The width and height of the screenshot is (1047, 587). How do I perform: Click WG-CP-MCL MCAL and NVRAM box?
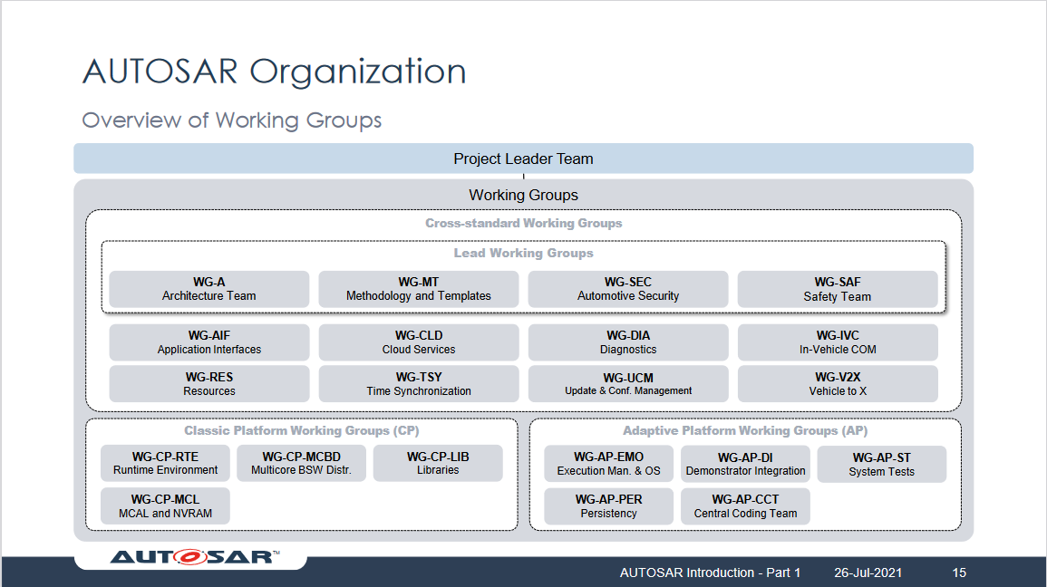point(165,505)
